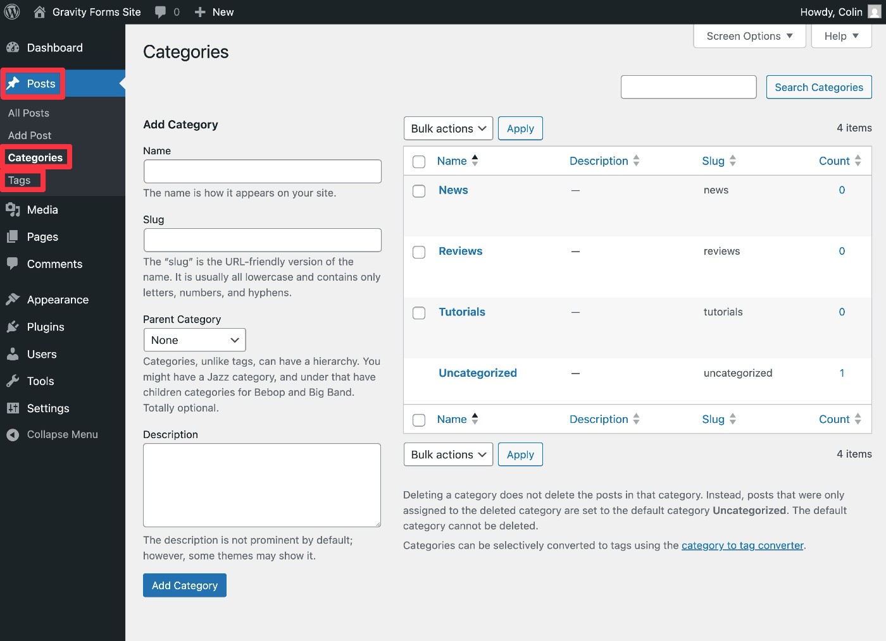The width and height of the screenshot is (886, 641).
Task: Open Settings via its gear icon
Action: 13,408
